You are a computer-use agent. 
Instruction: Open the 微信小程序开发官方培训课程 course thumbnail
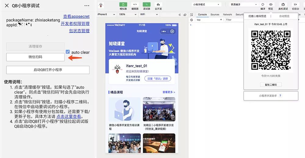(x=124, y=109)
